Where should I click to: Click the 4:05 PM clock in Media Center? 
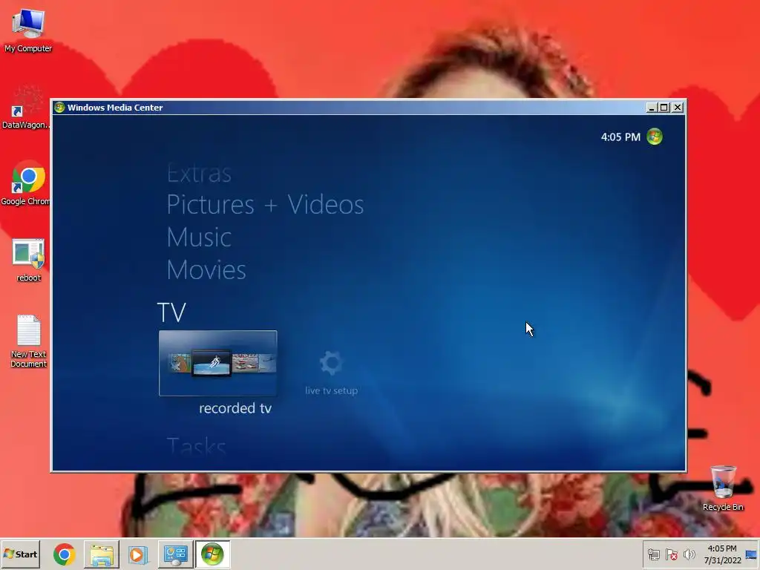(620, 137)
